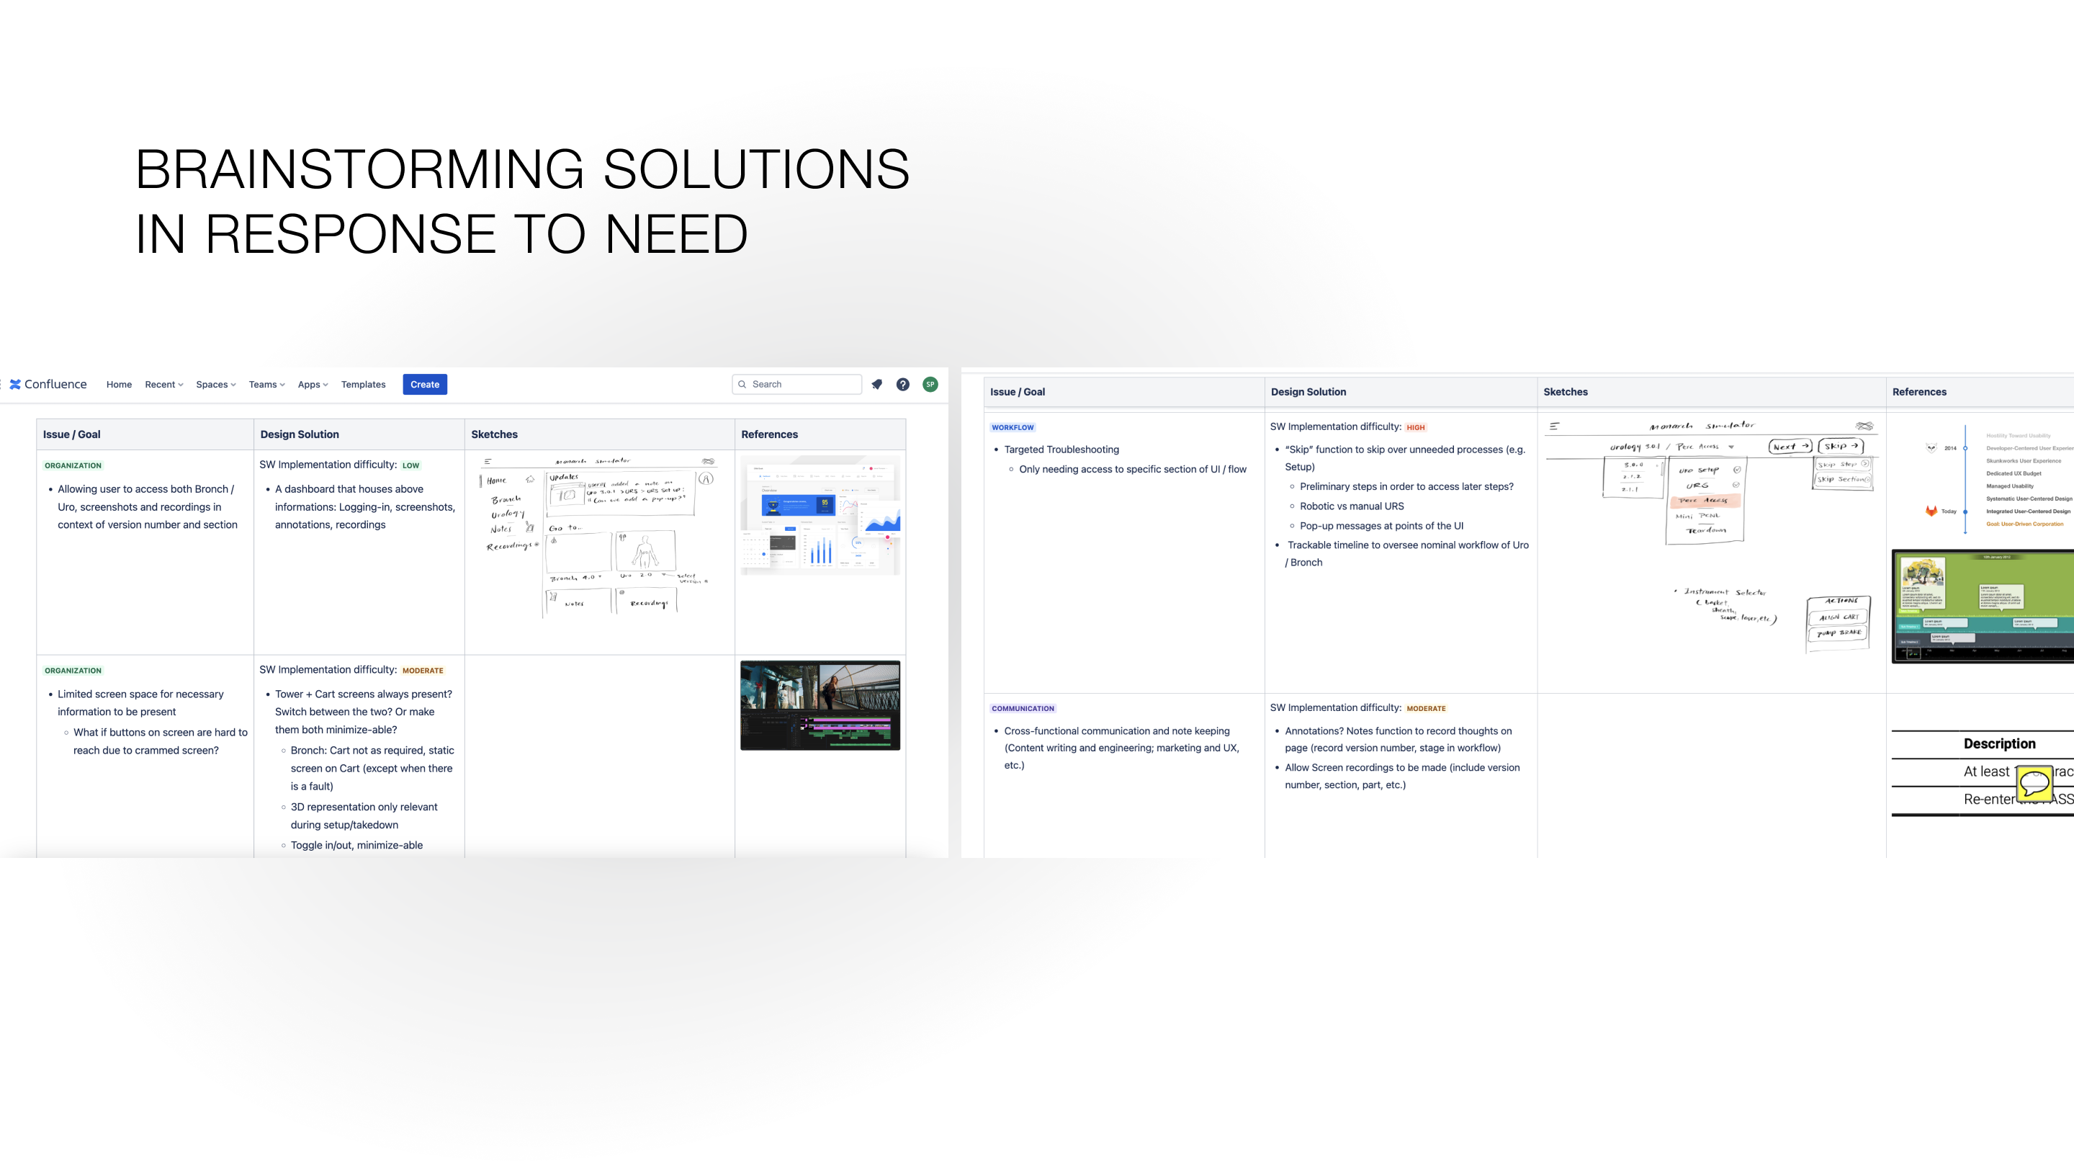
Task: Select the Home menu item
Action: point(118,383)
